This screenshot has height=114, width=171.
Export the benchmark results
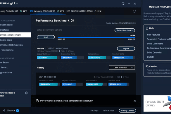126,49
